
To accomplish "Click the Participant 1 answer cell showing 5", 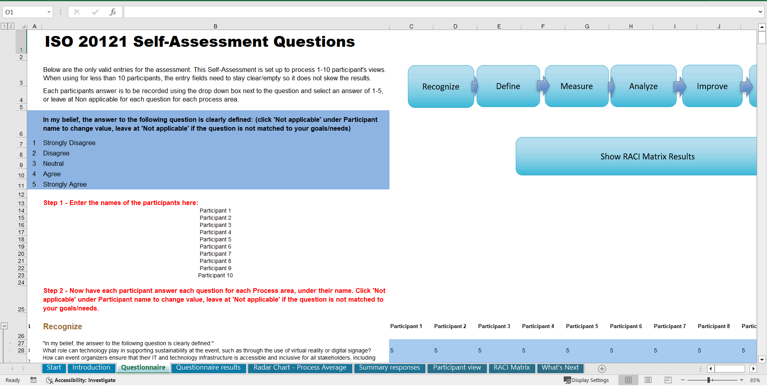I will pos(411,350).
